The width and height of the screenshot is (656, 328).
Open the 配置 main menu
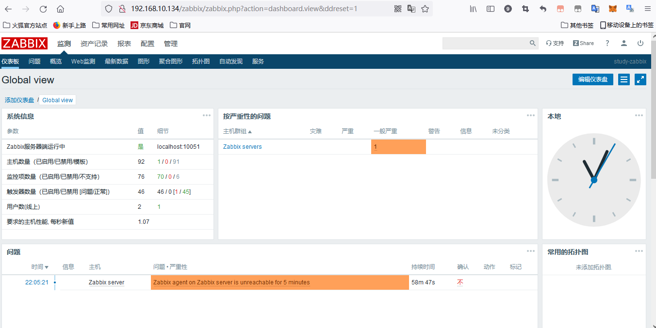pos(148,44)
